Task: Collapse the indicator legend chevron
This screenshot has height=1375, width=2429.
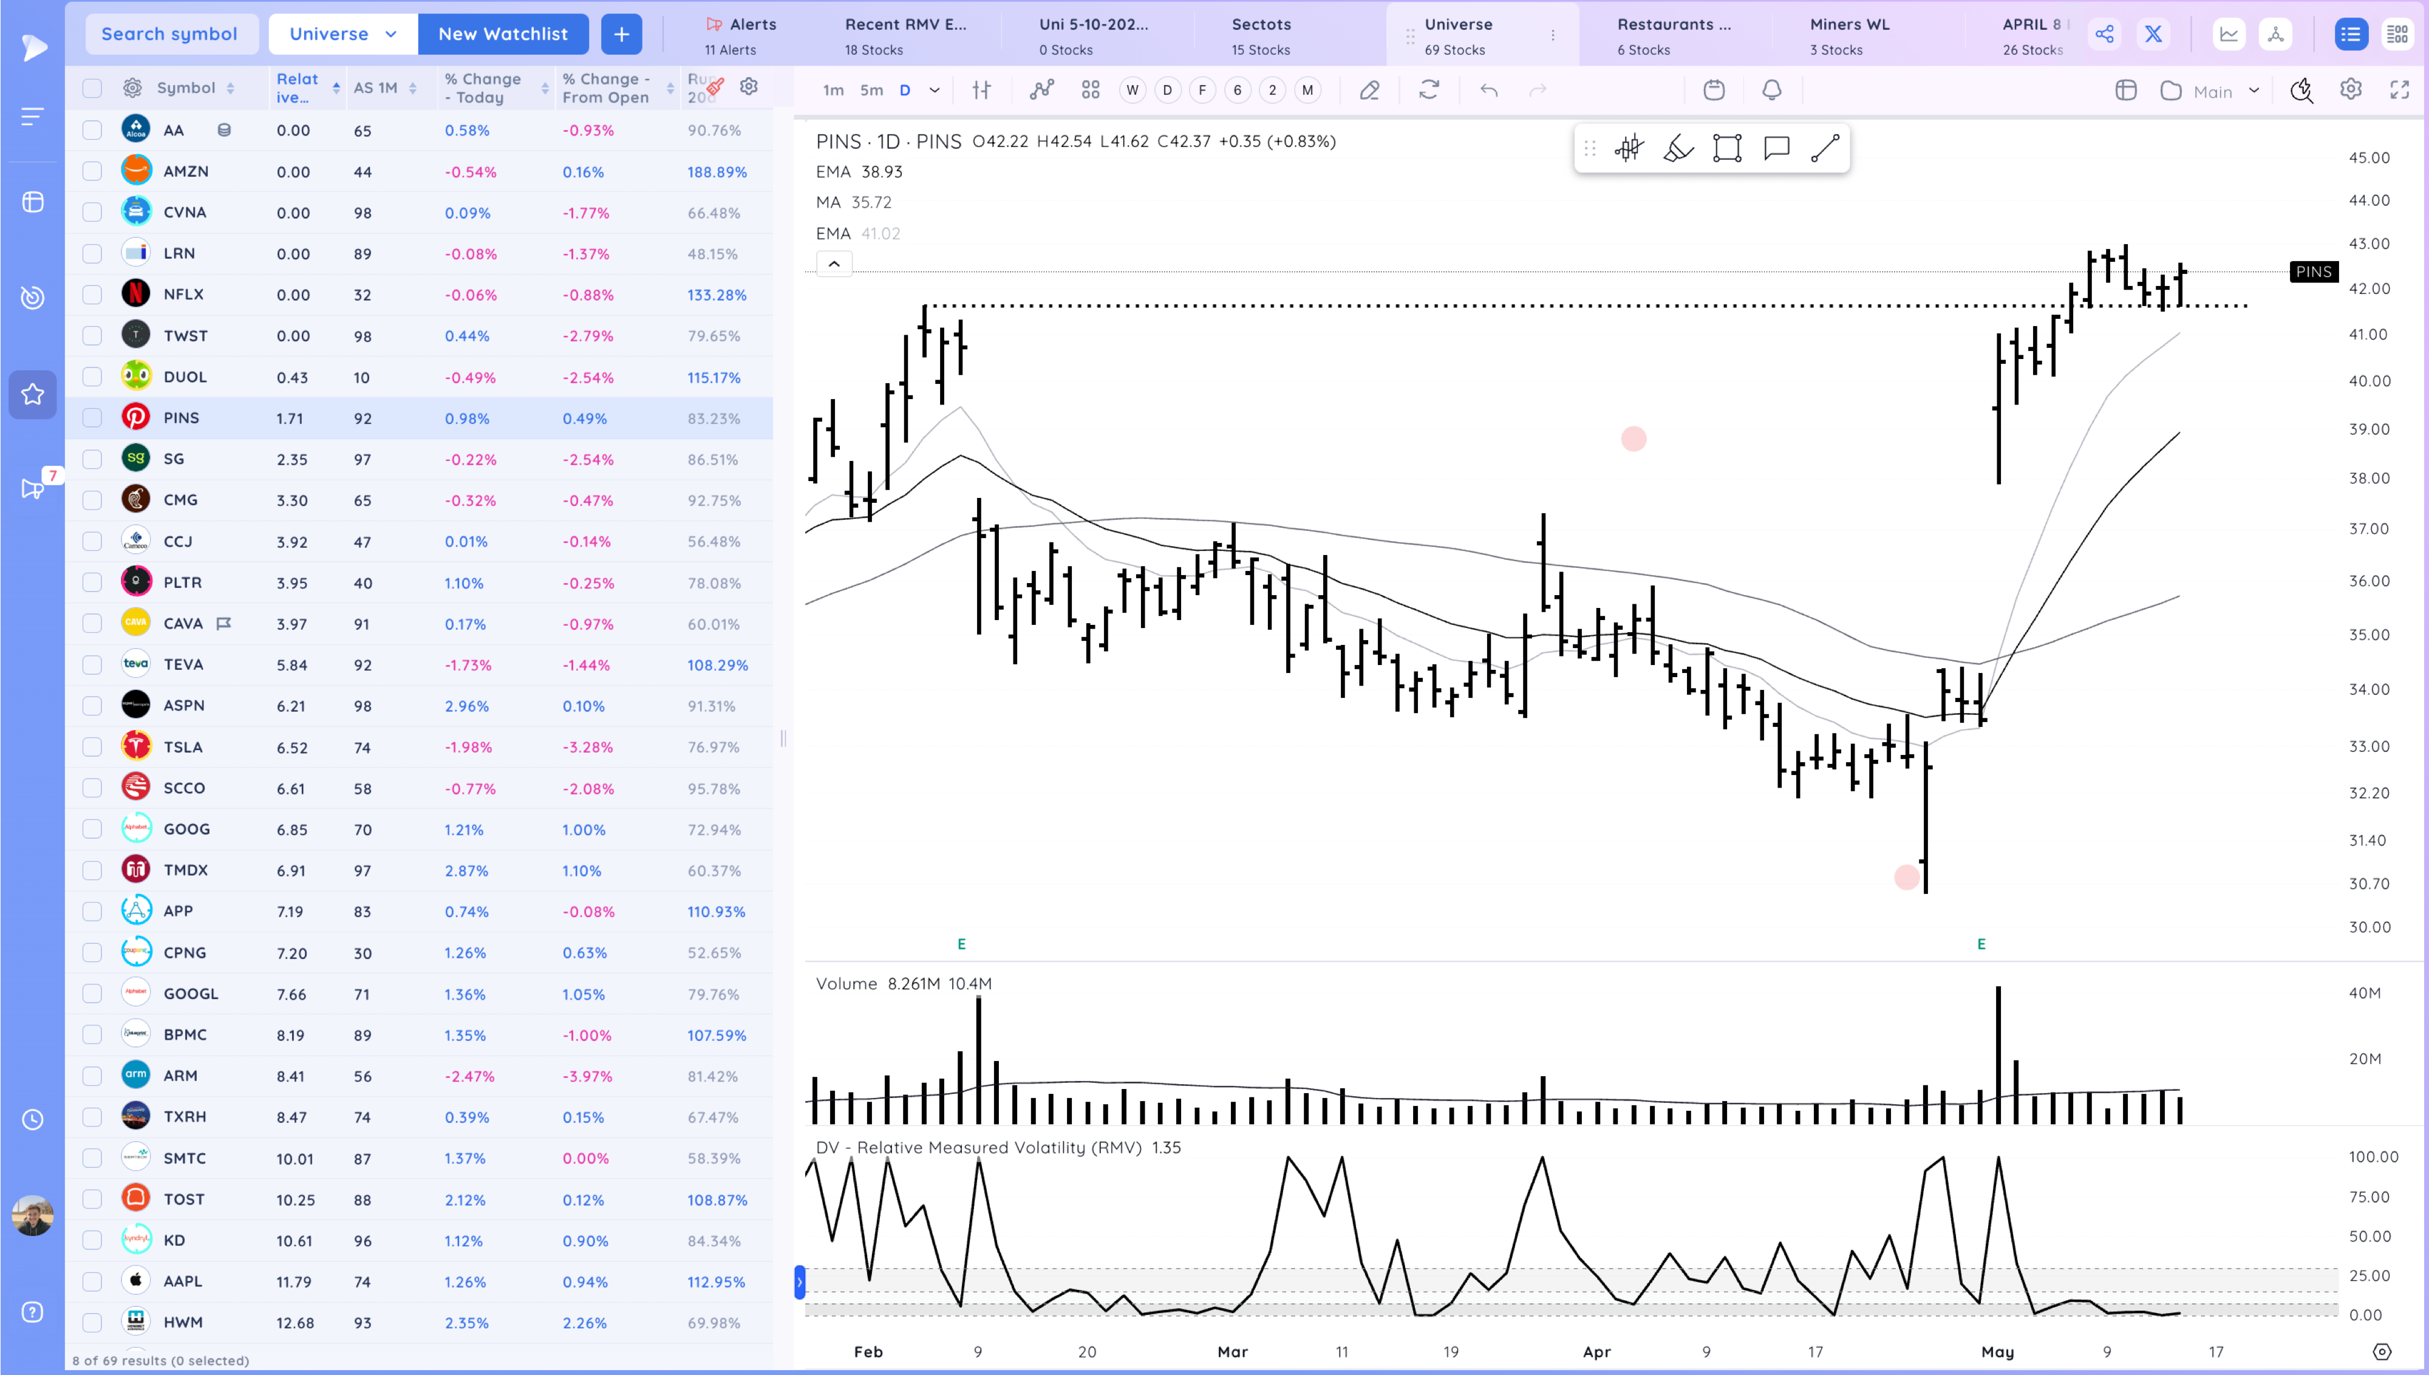Action: 834,264
